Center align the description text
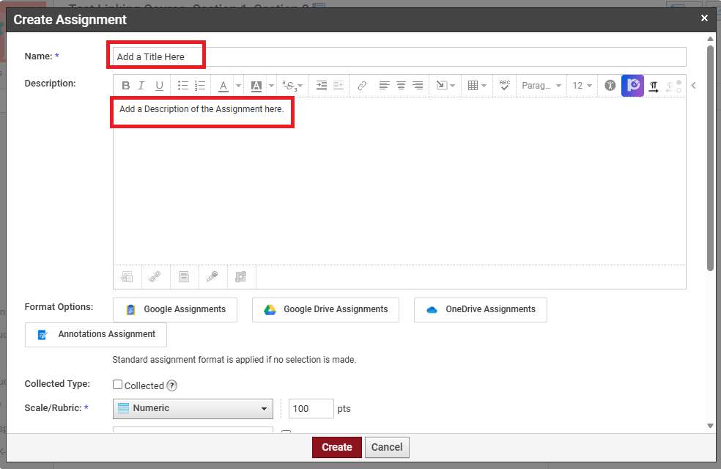The height and width of the screenshot is (469, 721). pyautogui.click(x=401, y=86)
